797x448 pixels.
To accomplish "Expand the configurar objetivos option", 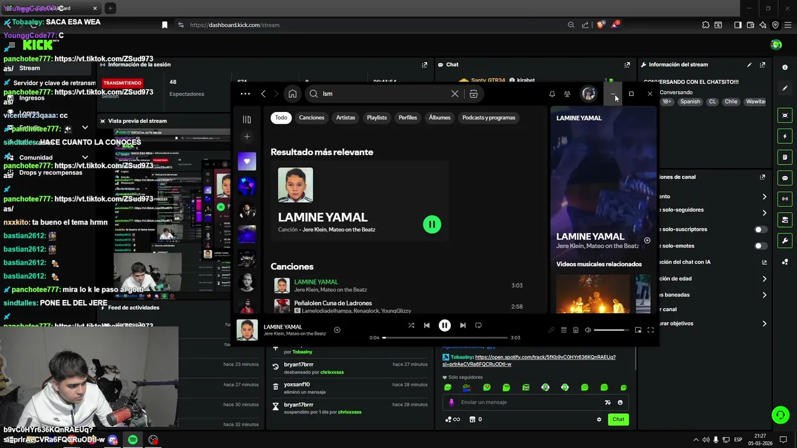I will coord(764,324).
